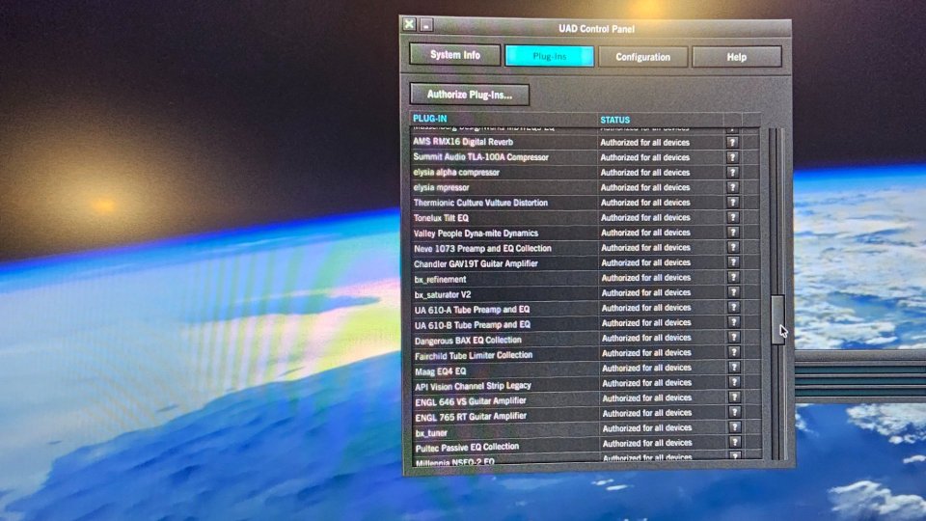Select the Maag EQ4 EQ row
Screen dimensions: 926x521
[587, 370]
